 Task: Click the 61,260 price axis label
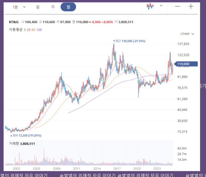182,99
